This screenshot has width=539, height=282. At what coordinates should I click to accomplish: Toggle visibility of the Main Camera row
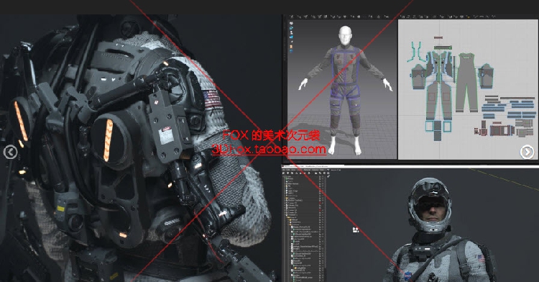click(320, 184)
